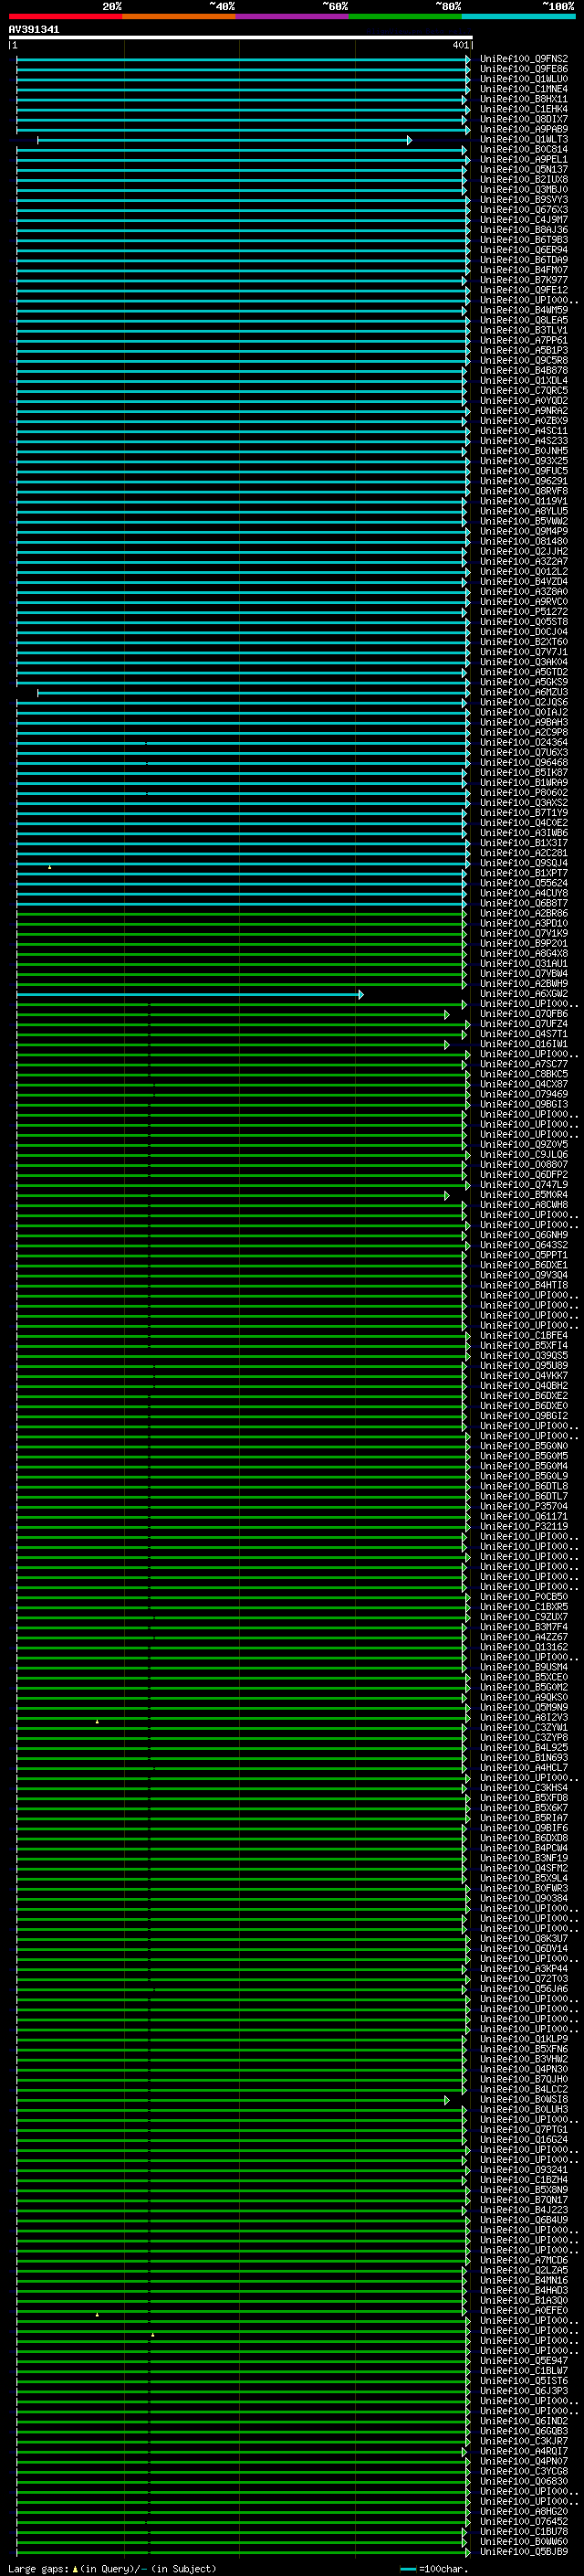Select the query label AV391341
Image resolution: width=584 pixels, height=2576 pixels.
[34, 30]
